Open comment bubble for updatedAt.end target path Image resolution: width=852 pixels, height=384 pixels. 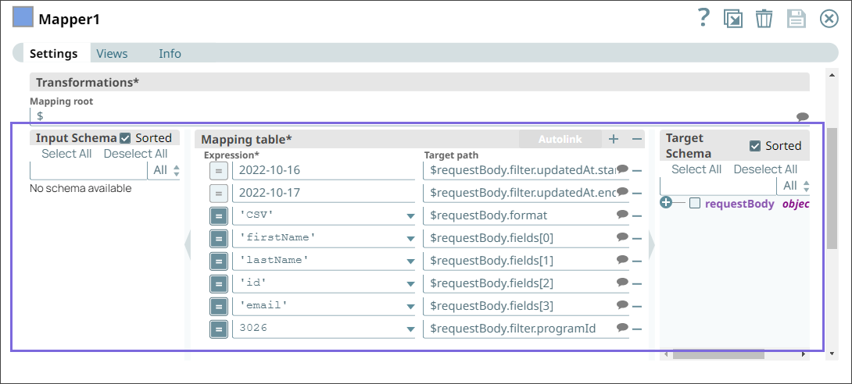coord(623,191)
